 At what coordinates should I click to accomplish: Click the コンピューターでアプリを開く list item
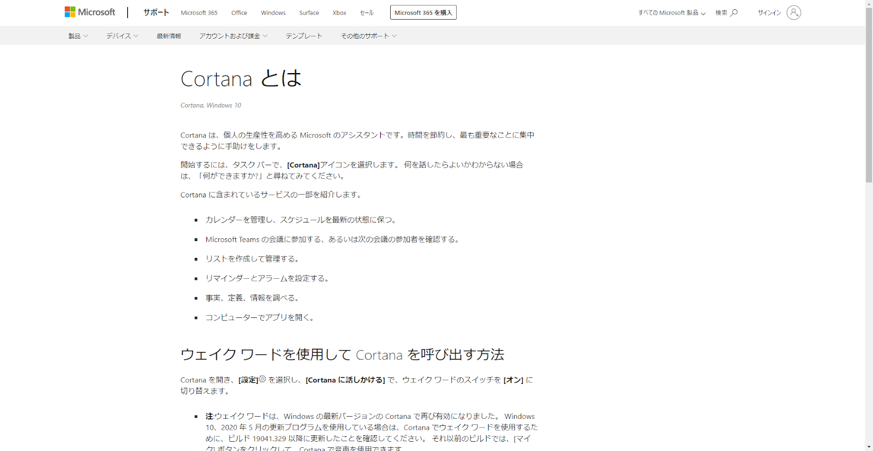coord(260,317)
